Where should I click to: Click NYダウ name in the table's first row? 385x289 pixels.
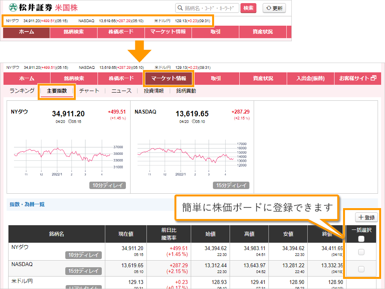point(20,247)
